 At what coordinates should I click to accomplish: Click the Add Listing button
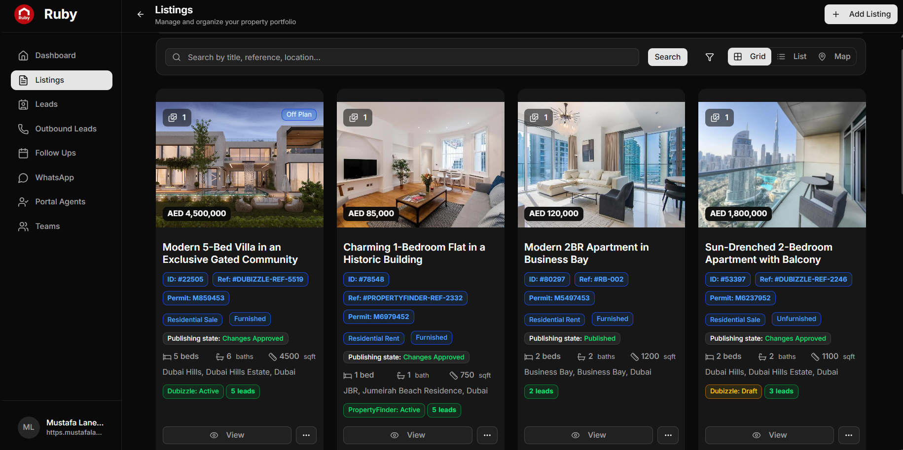click(x=861, y=14)
